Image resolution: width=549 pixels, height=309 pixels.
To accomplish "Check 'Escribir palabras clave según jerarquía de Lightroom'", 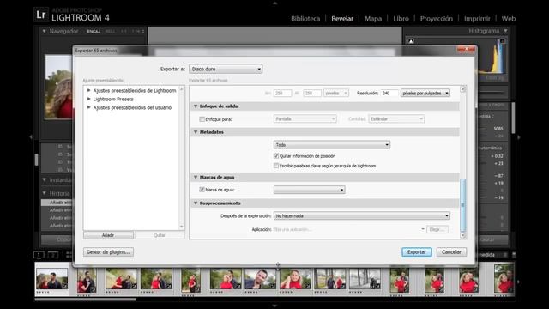I will (276, 166).
